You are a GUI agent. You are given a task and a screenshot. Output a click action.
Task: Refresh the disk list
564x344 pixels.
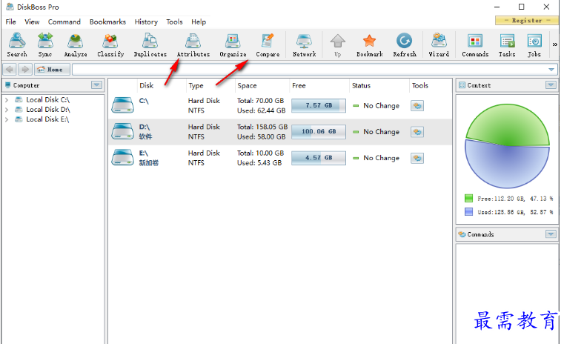tap(405, 44)
